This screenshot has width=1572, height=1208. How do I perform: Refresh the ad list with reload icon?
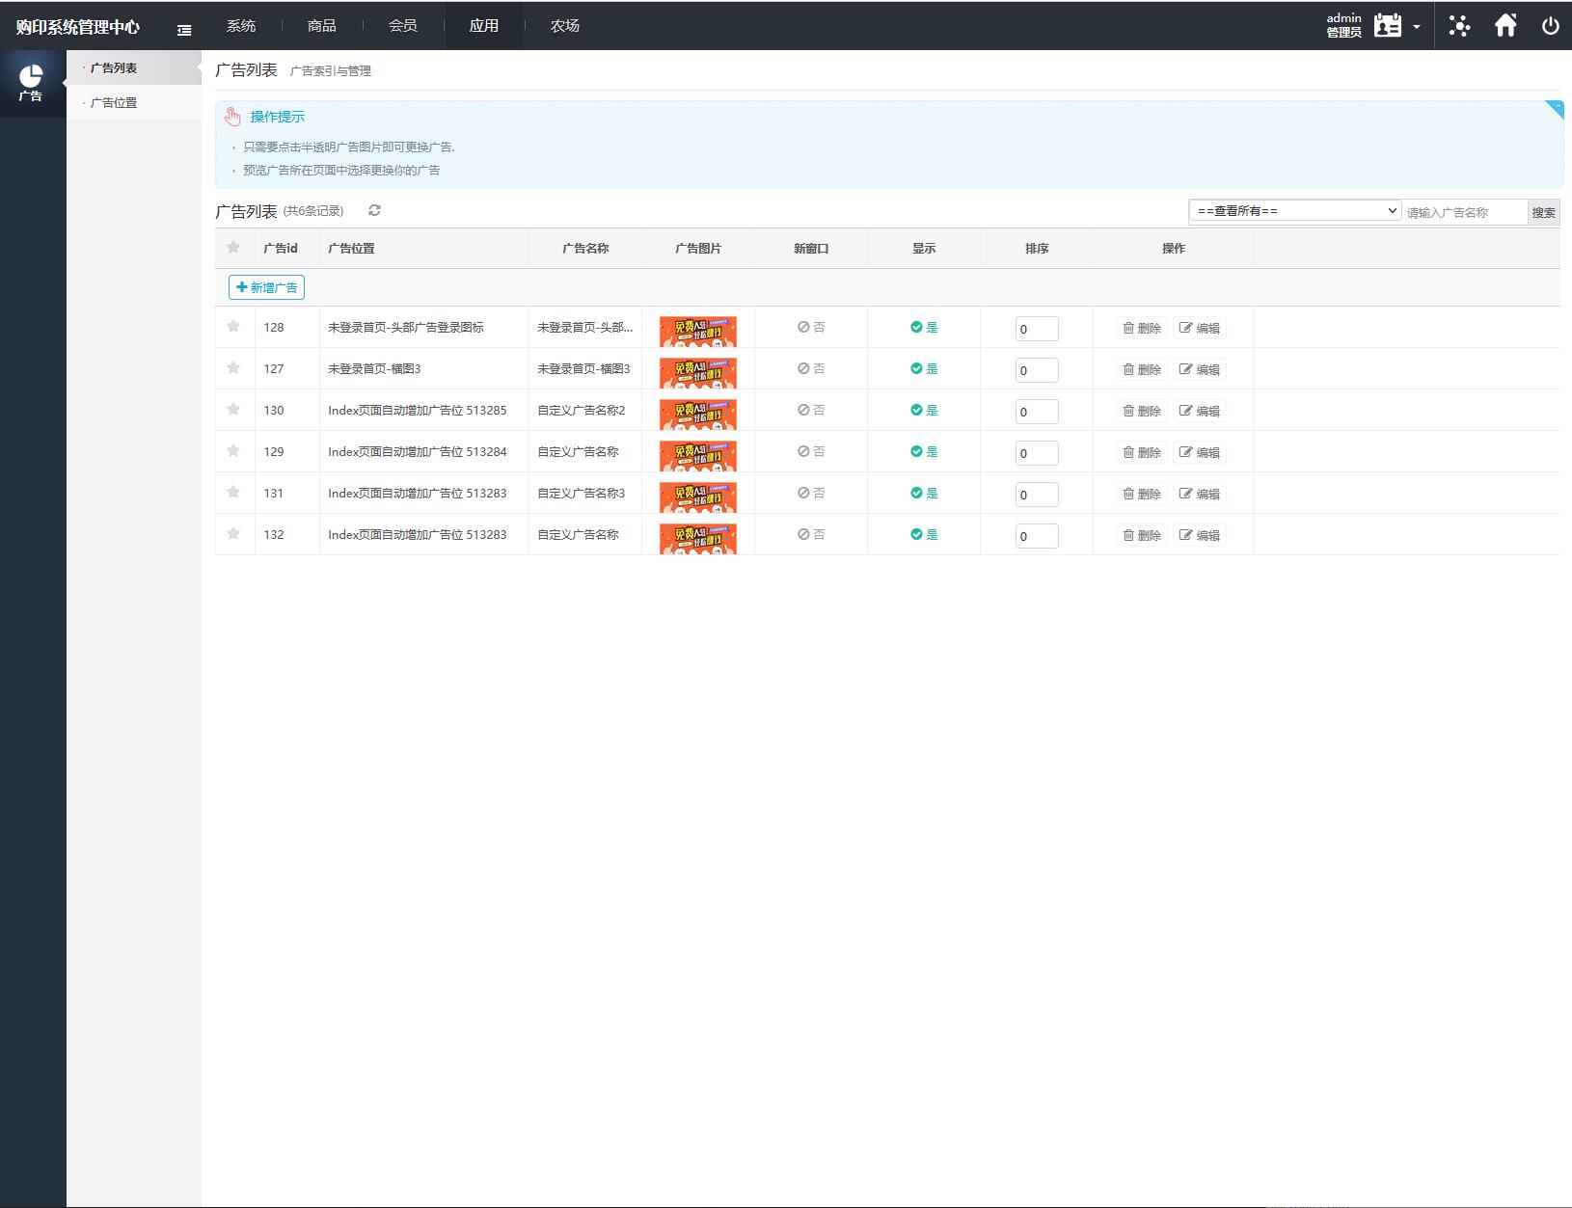point(374,210)
